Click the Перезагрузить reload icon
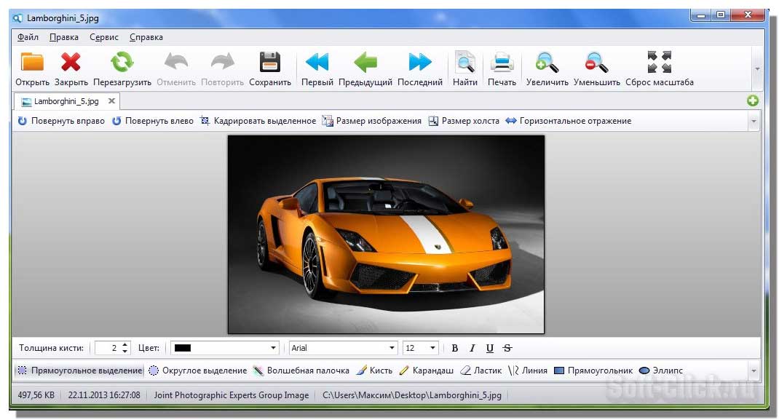 coord(122,63)
